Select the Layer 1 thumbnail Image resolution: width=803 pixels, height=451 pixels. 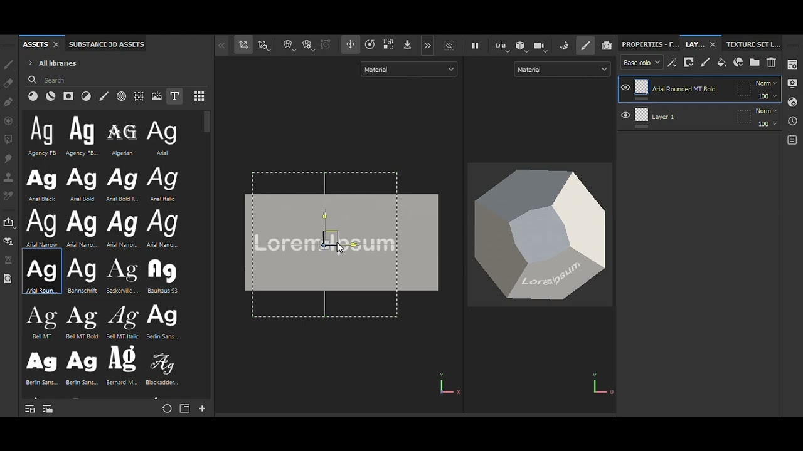click(641, 115)
